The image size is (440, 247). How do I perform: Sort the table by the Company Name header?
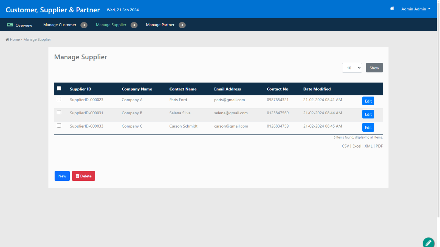[137, 89]
